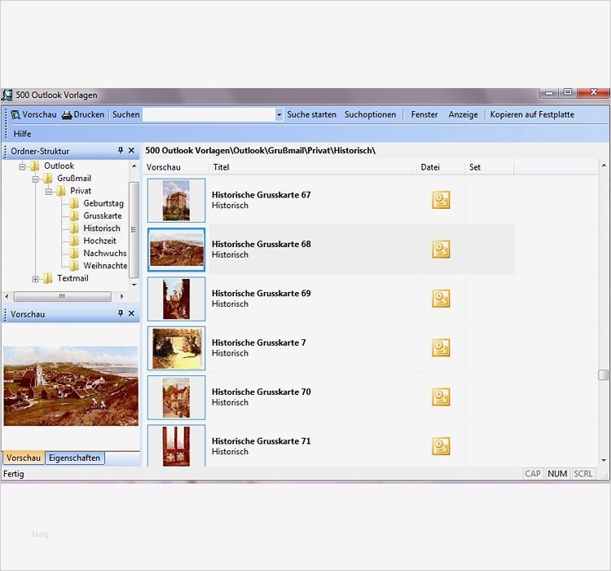This screenshot has width=611, height=571.
Task: Select thumbnail of Historische Grusskarte 7
Action: pos(176,348)
